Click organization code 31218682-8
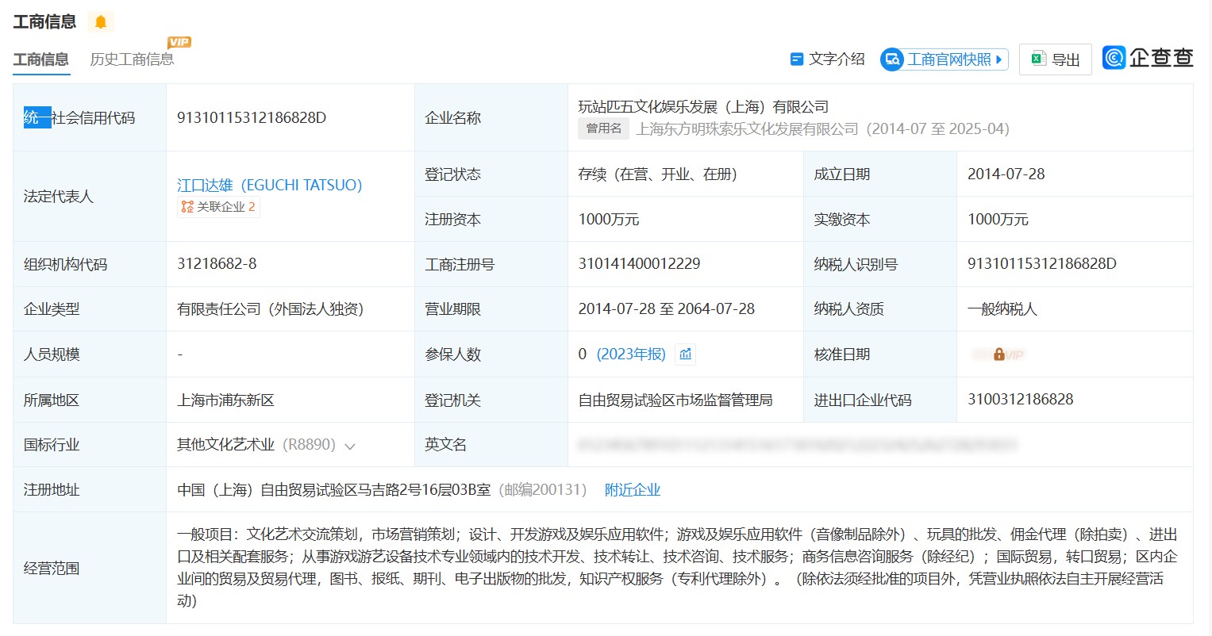Image resolution: width=1212 pixels, height=636 pixels. click(217, 264)
